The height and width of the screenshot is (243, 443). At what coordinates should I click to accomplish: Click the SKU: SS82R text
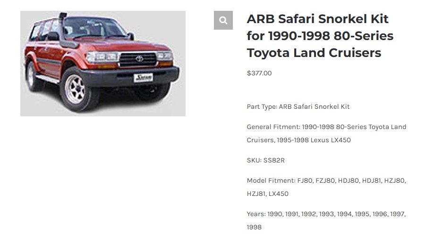pyautogui.click(x=265, y=160)
